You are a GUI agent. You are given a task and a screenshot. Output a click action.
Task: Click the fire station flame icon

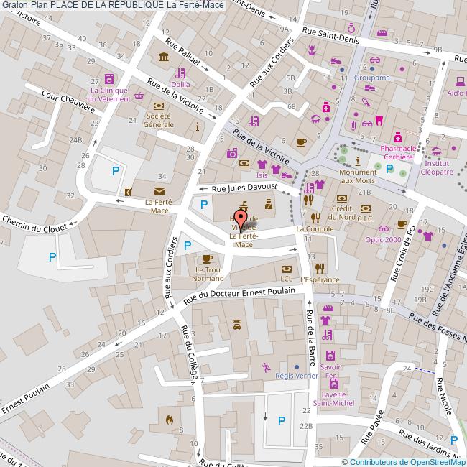[x=170, y=419]
